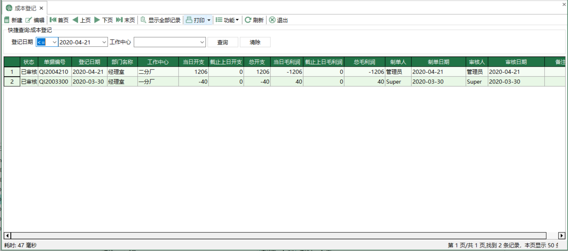This screenshot has width=568, height=251.
Task: Click the 当日开支 column header
Action: [x=193, y=62]
